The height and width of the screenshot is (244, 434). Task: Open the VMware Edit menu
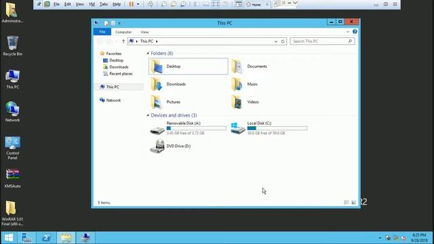(68, 4)
